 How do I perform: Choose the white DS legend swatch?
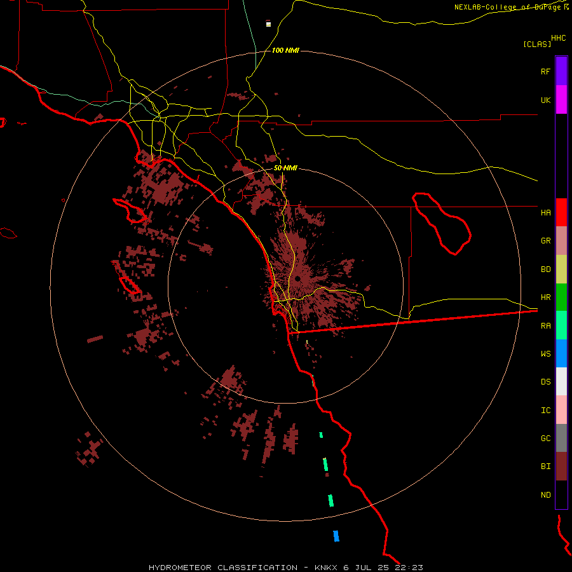pos(561,381)
